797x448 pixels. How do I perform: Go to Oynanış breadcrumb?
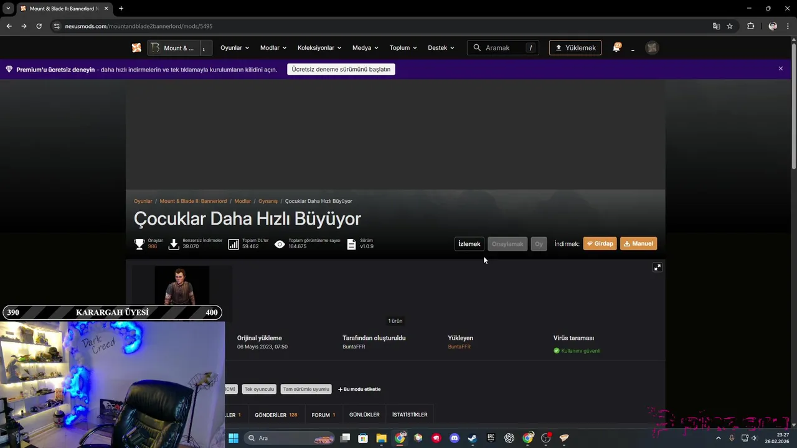(268, 201)
